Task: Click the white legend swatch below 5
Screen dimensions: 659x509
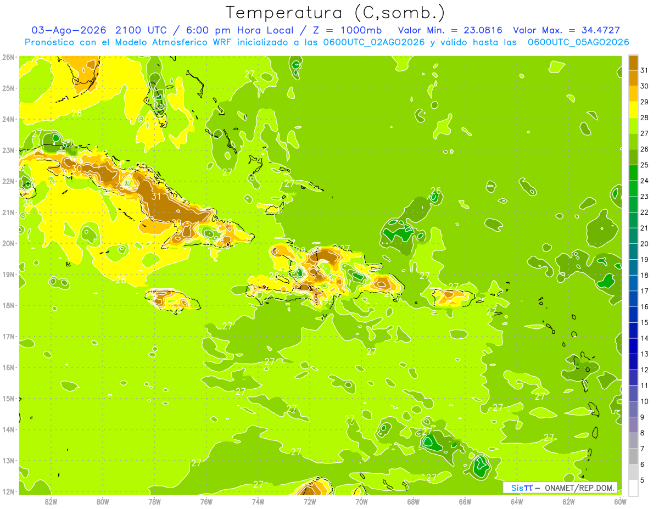Action: tap(633, 488)
